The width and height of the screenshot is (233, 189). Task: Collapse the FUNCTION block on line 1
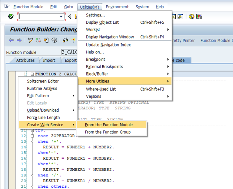[32, 74]
